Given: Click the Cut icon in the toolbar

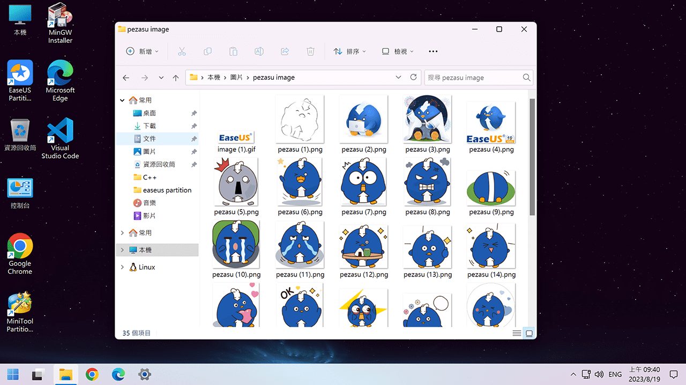Looking at the screenshot, I should pyautogui.click(x=182, y=51).
